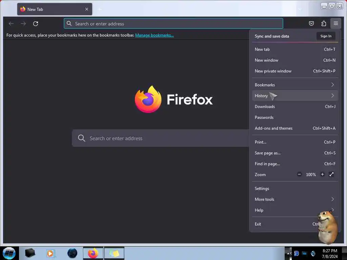Reload the current page
The width and height of the screenshot is (347, 260).
pyautogui.click(x=36, y=23)
